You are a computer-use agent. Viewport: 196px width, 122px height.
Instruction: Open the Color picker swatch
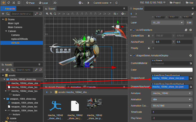172,70
